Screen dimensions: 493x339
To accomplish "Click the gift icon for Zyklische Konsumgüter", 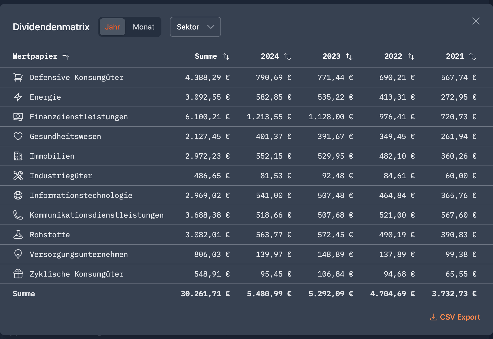I will pyautogui.click(x=18, y=274).
